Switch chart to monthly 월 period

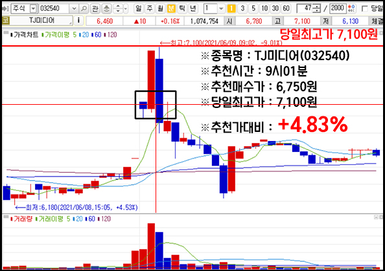(x=160, y=8)
